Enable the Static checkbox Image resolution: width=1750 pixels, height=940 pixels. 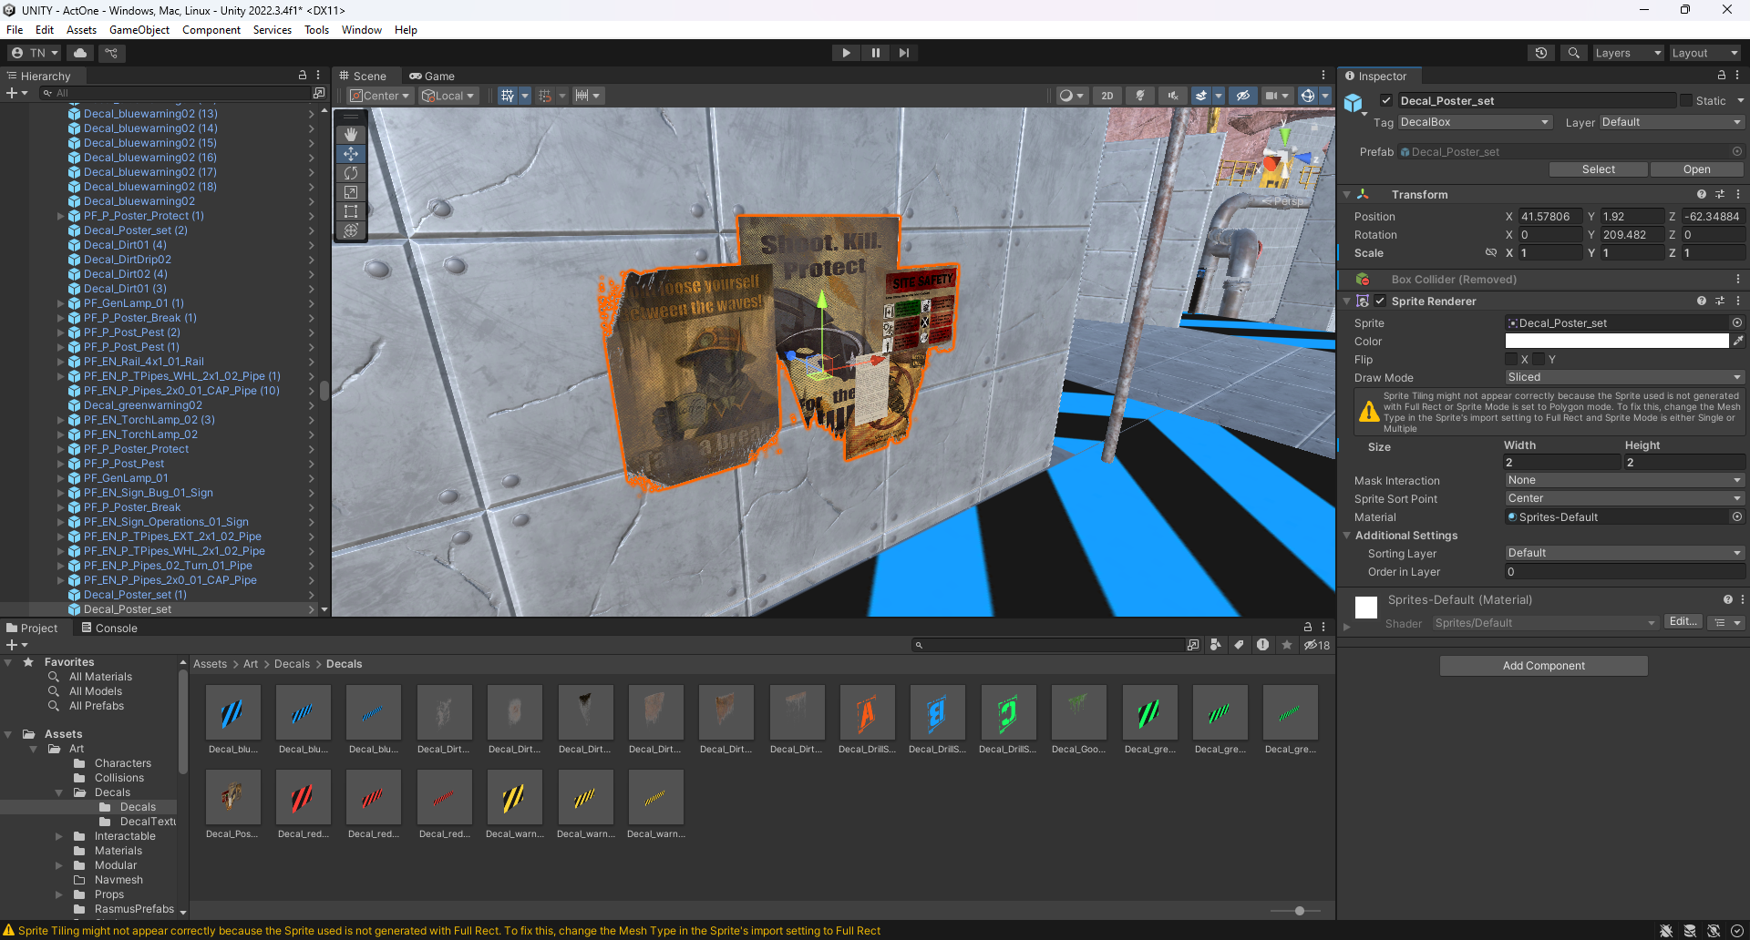click(x=1686, y=100)
